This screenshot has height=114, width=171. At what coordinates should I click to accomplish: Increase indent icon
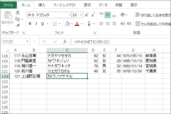pos(129,24)
